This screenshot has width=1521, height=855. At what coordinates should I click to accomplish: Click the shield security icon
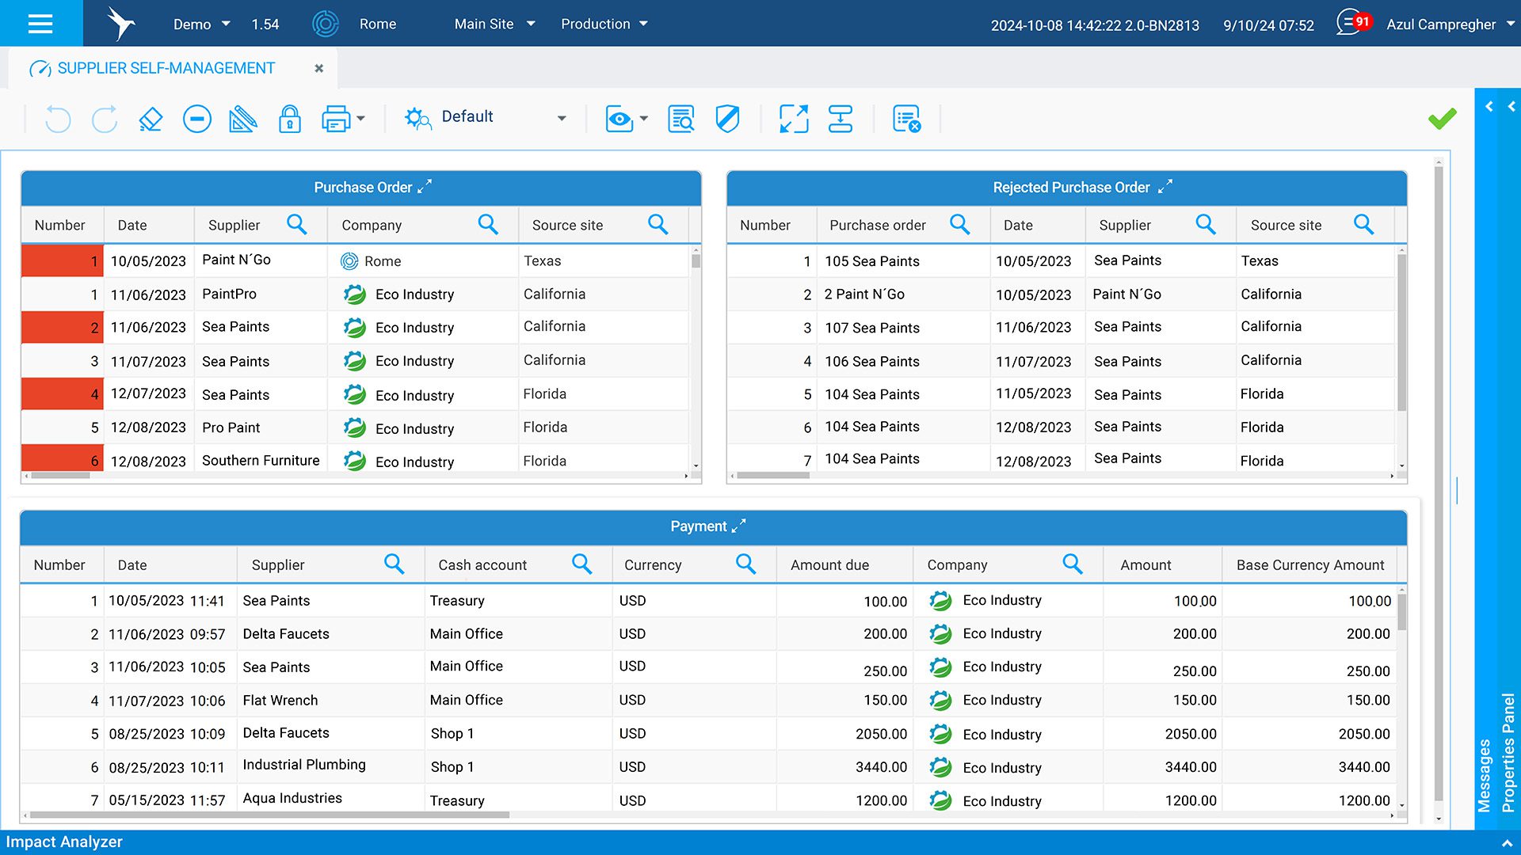[x=727, y=120]
